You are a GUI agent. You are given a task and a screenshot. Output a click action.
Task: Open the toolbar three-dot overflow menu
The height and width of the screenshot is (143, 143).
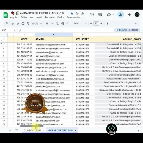pyautogui.click(x=107, y=23)
